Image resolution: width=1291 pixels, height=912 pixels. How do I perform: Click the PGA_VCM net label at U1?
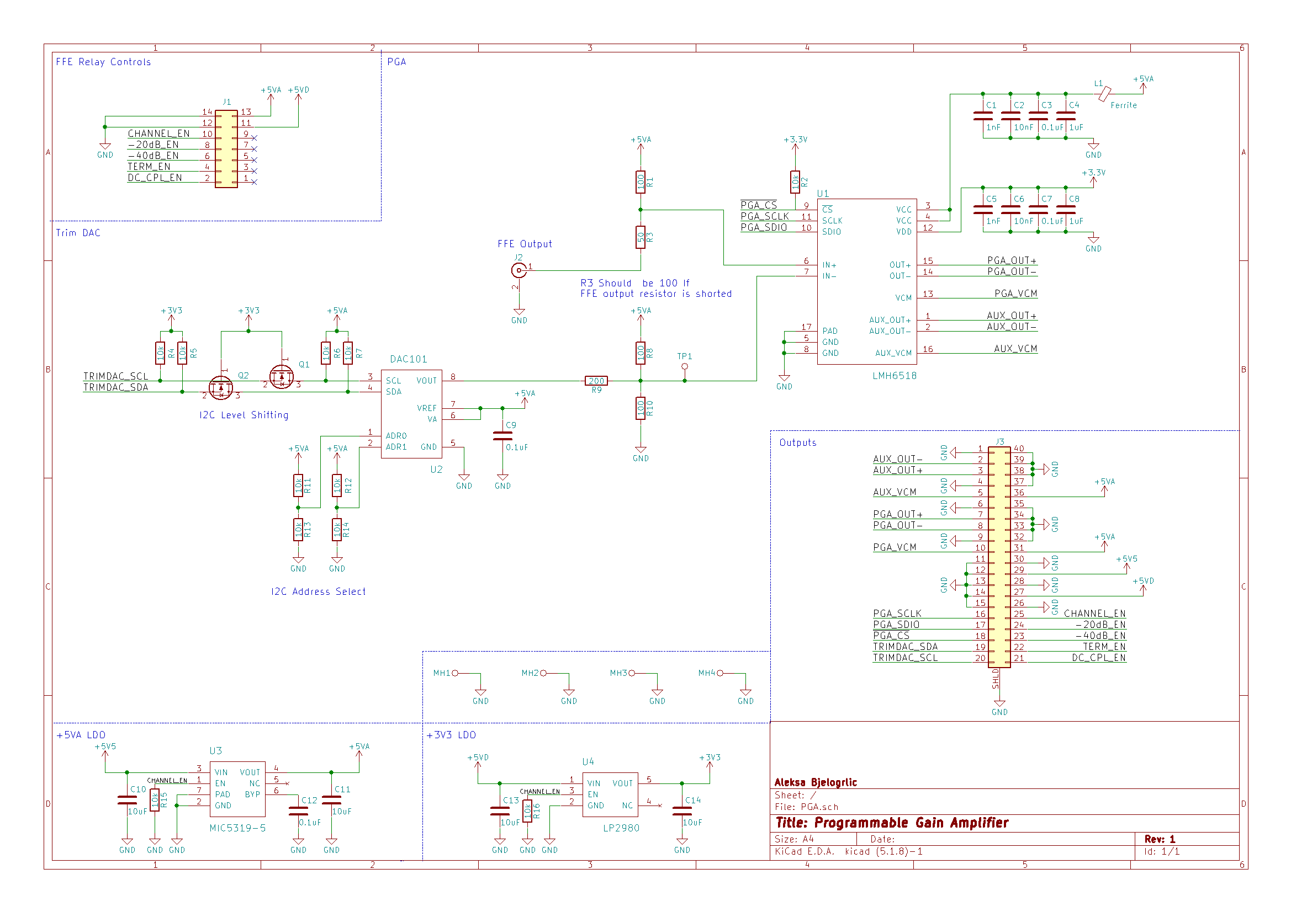[1015, 294]
